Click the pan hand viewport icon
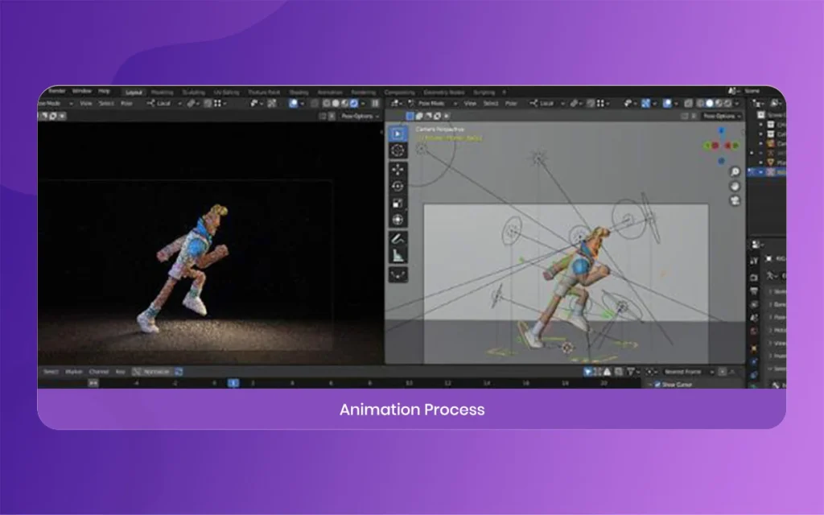Screen dimensions: 824x515 [735, 186]
